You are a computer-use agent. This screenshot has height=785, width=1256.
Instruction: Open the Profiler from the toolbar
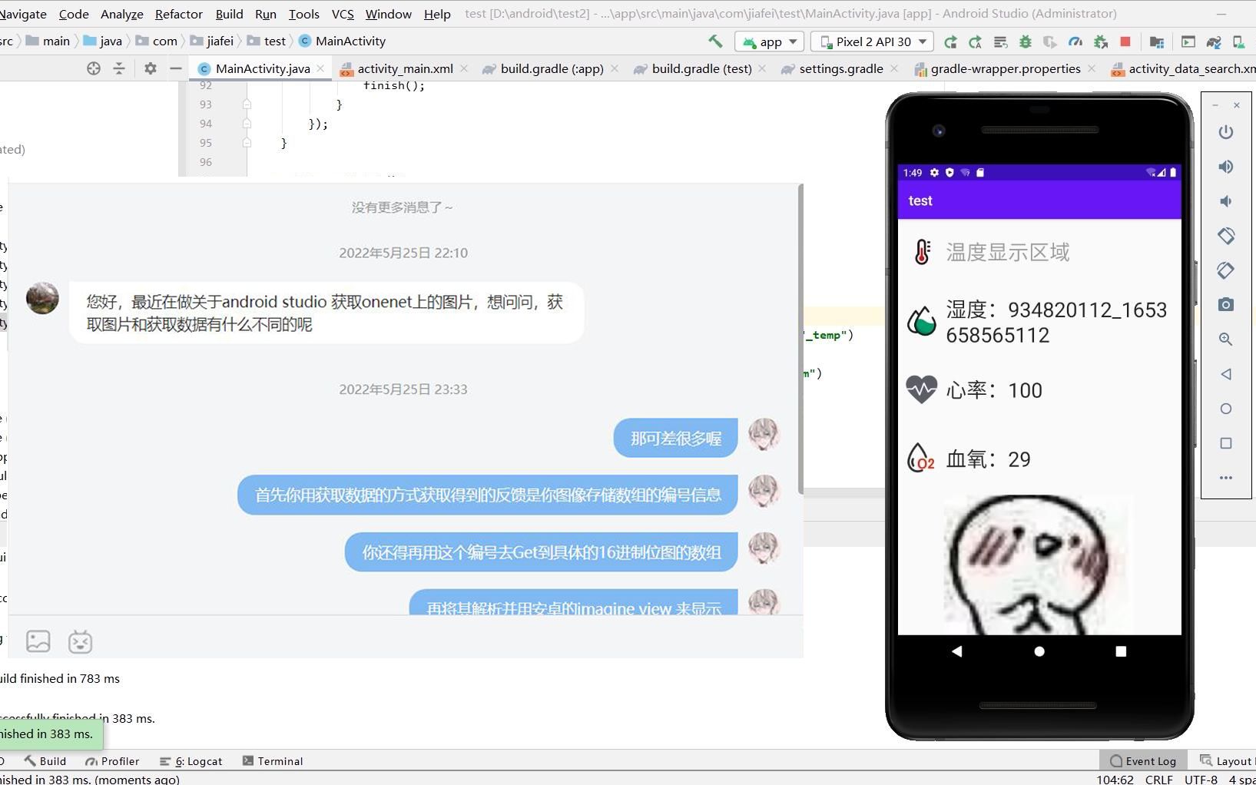click(x=1075, y=41)
